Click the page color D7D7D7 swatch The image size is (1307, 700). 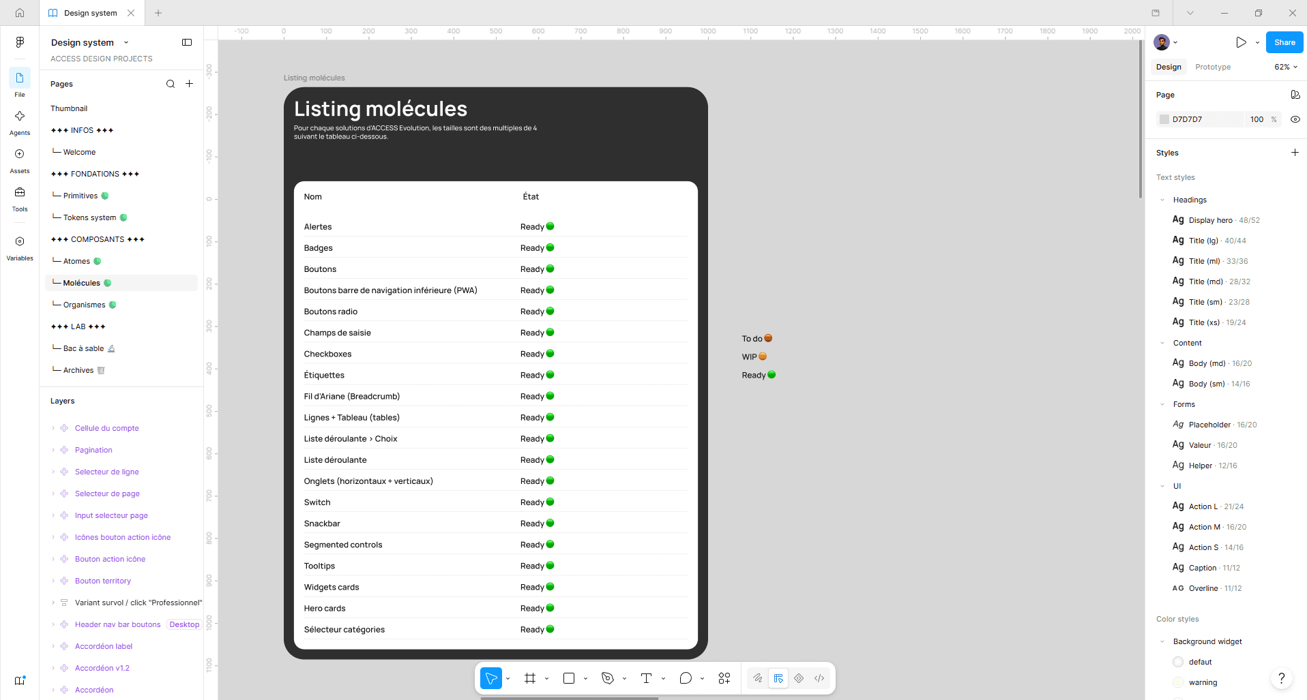click(1164, 119)
